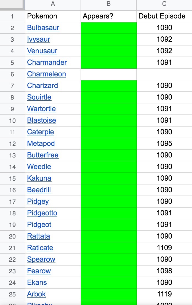The image size is (192, 305).
Task: Click the green Appears cell for Bulbasaur
Action: [x=109, y=28]
